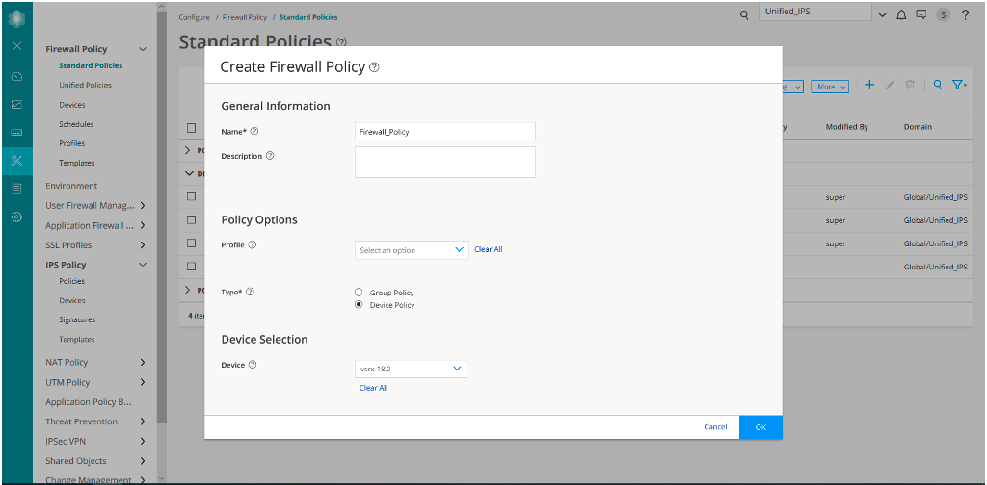Image resolution: width=987 pixels, height=485 pixels.
Task: Select the Group Policy radio button
Action: pos(360,293)
